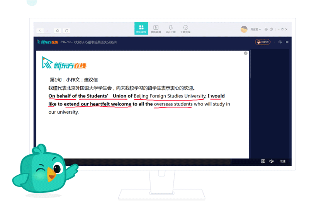Open 正在下载 downloads tab
309x206 pixels.
pos(170,29)
